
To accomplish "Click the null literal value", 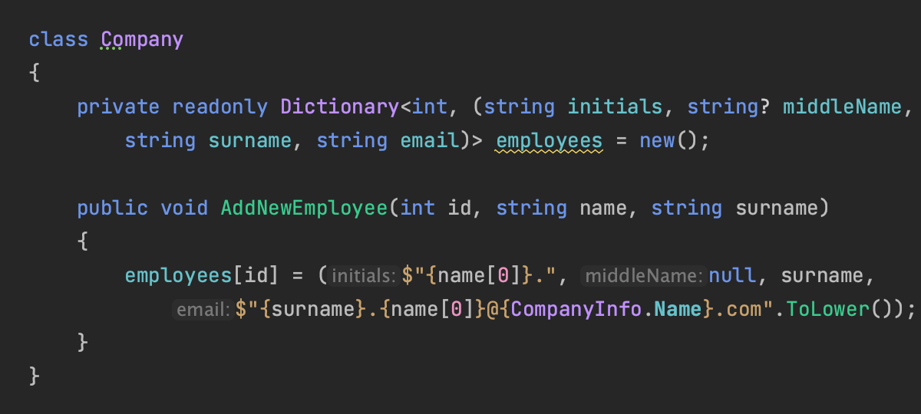I will (732, 275).
